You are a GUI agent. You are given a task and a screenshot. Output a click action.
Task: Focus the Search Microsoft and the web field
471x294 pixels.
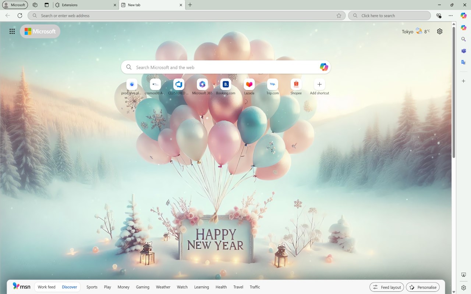pyautogui.click(x=226, y=67)
